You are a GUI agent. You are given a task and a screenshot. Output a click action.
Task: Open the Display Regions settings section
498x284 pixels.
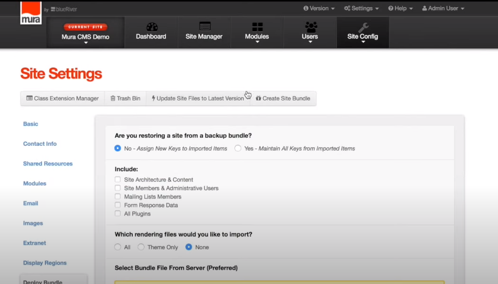pos(44,263)
